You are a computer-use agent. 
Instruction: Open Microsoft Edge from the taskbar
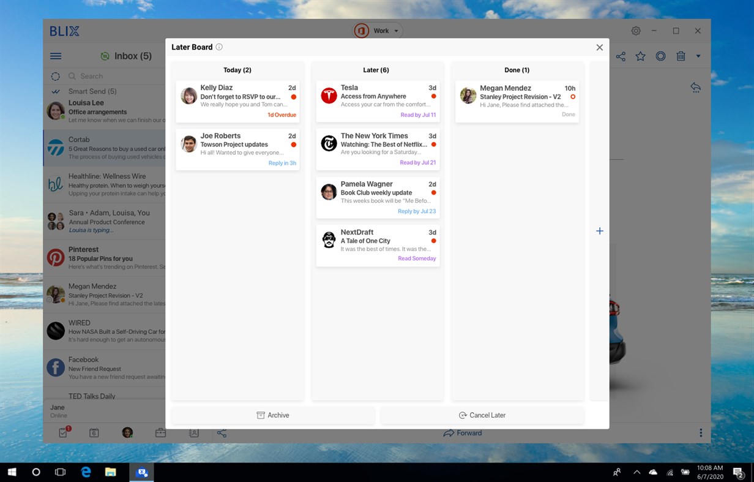point(85,472)
